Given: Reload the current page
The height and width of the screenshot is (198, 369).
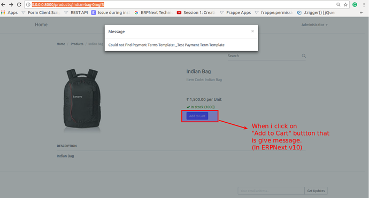Looking at the screenshot, I should (x=19, y=4).
